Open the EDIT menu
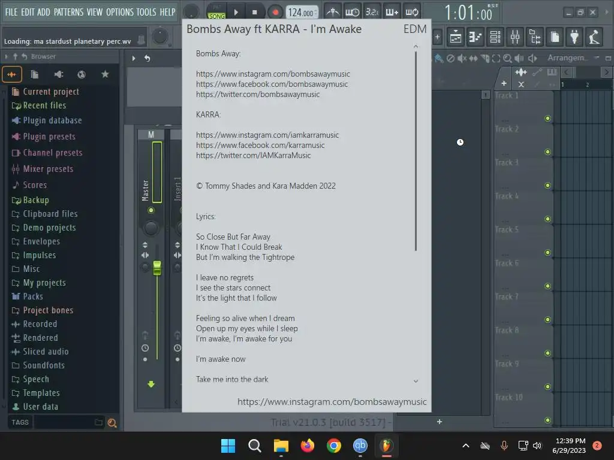Viewport: 614px width, 460px height. [28, 12]
